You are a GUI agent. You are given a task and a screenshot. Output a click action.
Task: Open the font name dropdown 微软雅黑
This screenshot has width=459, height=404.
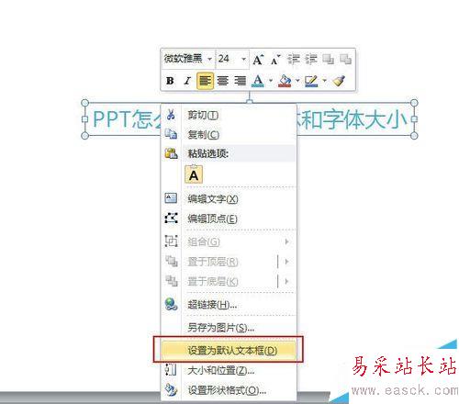tap(187, 59)
